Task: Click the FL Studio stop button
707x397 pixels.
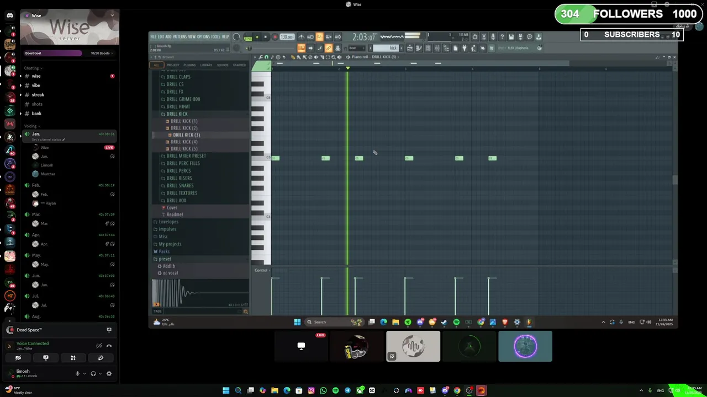Action: coord(265,37)
